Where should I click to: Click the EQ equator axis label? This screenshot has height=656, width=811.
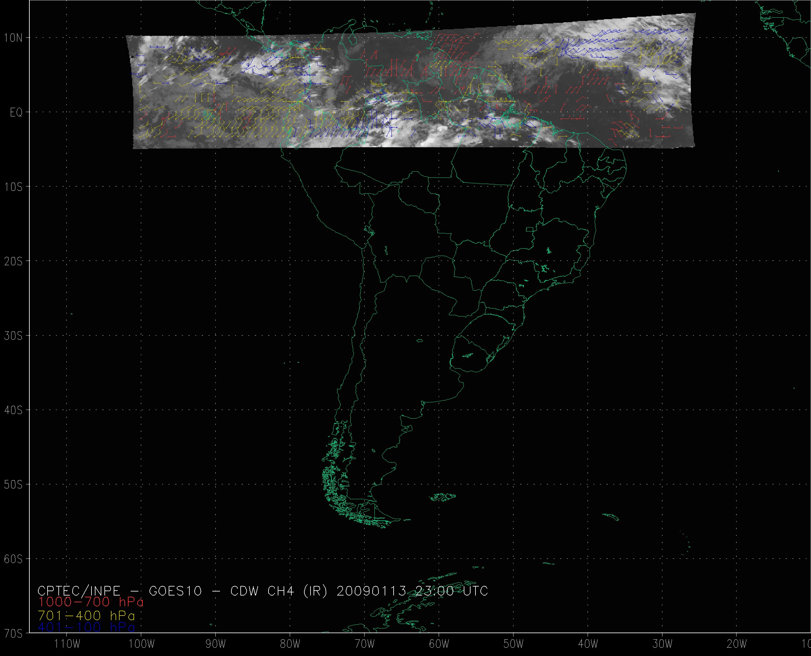tap(16, 113)
